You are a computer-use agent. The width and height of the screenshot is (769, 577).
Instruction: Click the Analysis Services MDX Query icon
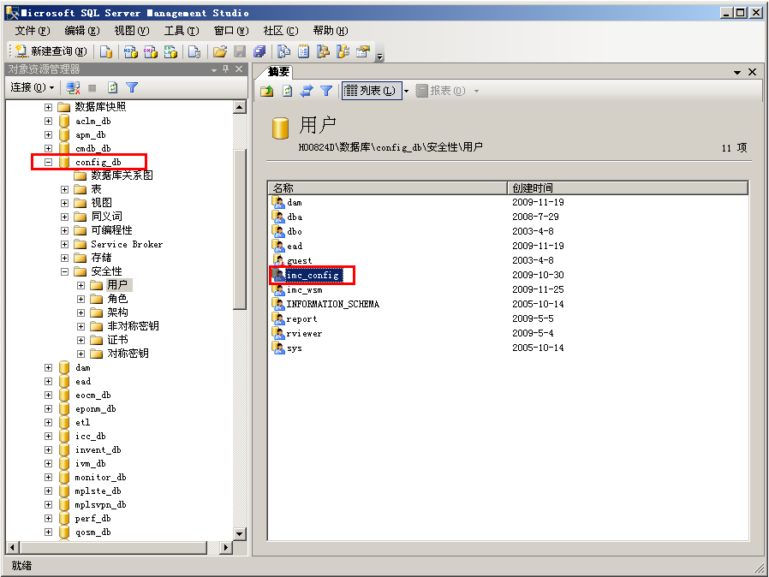tap(130, 51)
